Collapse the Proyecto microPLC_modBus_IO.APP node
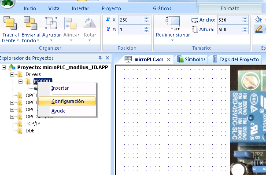The height and width of the screenshot is (175, 266). tap(4, 67)
